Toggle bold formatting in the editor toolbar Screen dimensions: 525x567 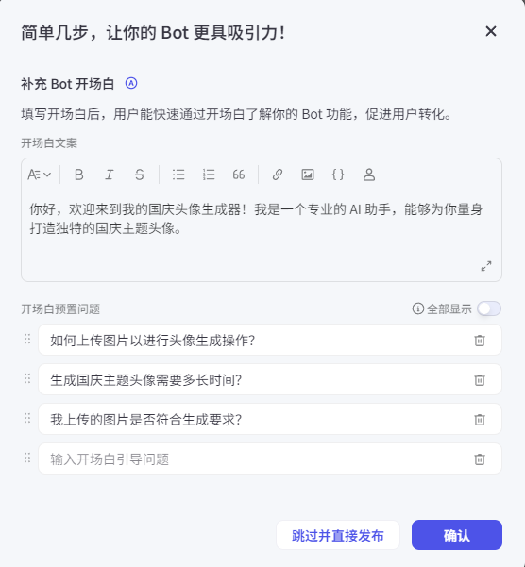[x=79, y=175]
